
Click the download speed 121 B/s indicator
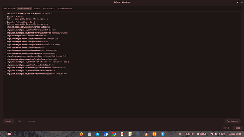tap(190, 134)
